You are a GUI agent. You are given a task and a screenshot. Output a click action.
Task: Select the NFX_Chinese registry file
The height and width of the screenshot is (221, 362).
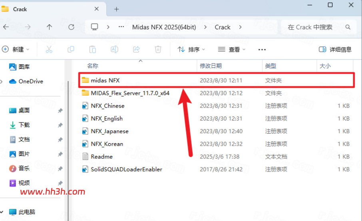click(x=216, y=106)
